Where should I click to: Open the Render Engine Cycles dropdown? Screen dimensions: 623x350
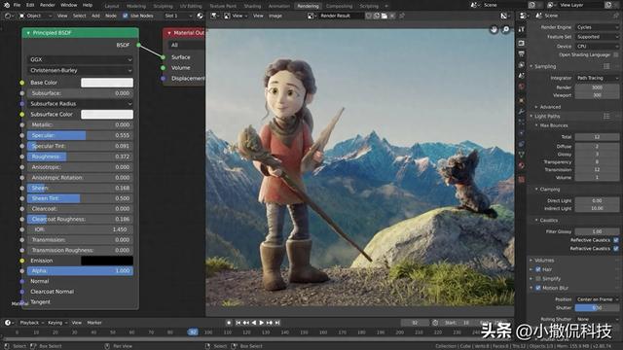pyautogui.click(x=597, y=27)
